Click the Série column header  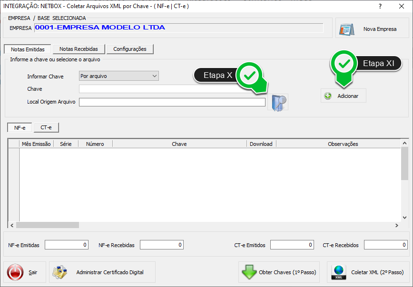click(66, 144)
